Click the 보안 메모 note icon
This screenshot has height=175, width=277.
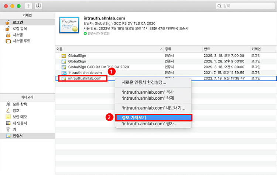click(8, 117)
